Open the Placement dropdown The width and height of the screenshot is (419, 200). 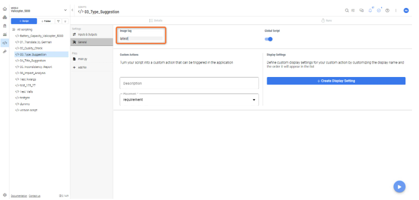tap(189, 99)
